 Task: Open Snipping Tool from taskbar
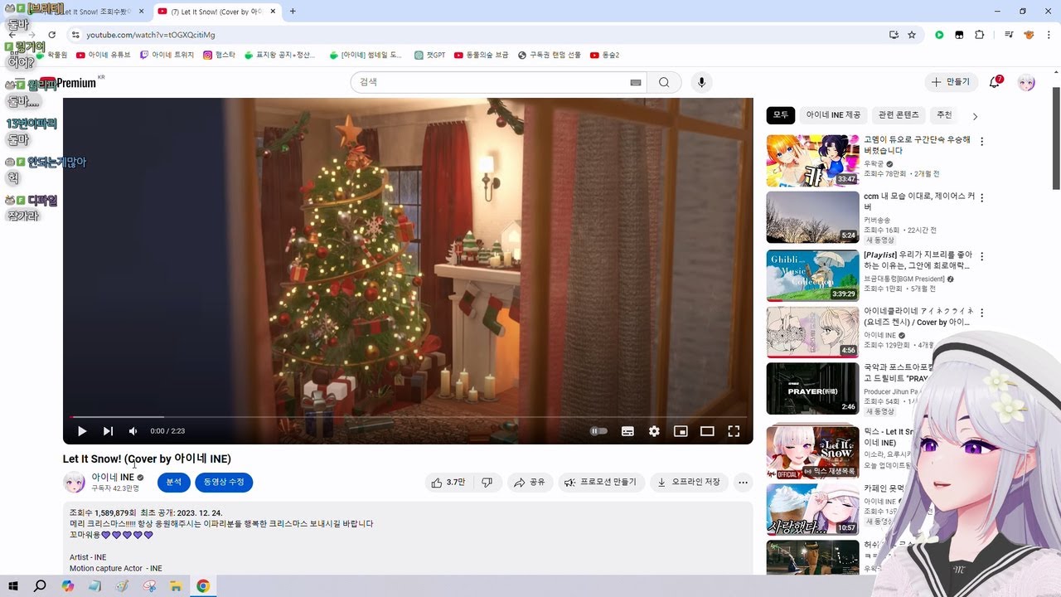[x=149, y=586]
